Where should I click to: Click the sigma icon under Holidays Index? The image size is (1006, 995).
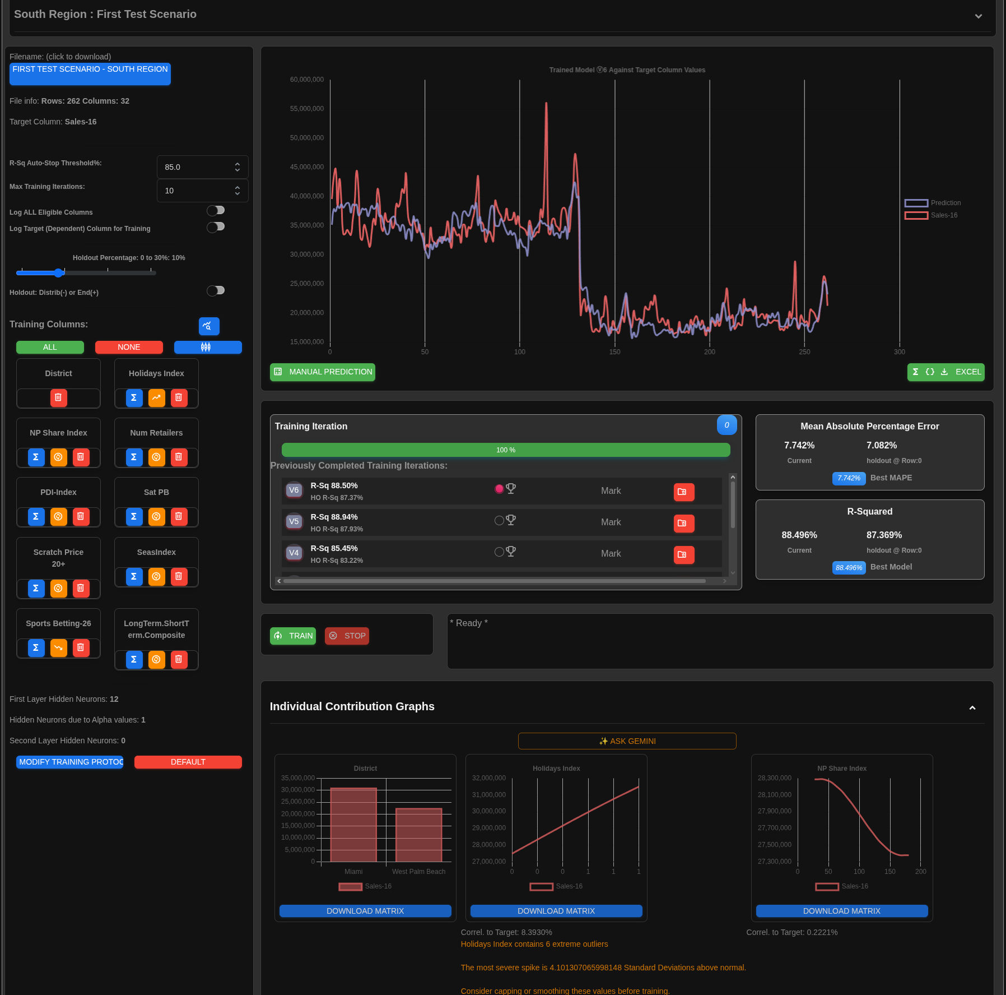[134, 397]
